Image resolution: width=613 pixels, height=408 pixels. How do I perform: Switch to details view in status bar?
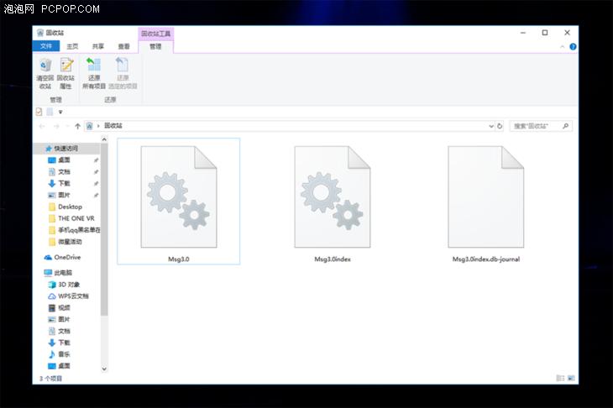[560, 379]
